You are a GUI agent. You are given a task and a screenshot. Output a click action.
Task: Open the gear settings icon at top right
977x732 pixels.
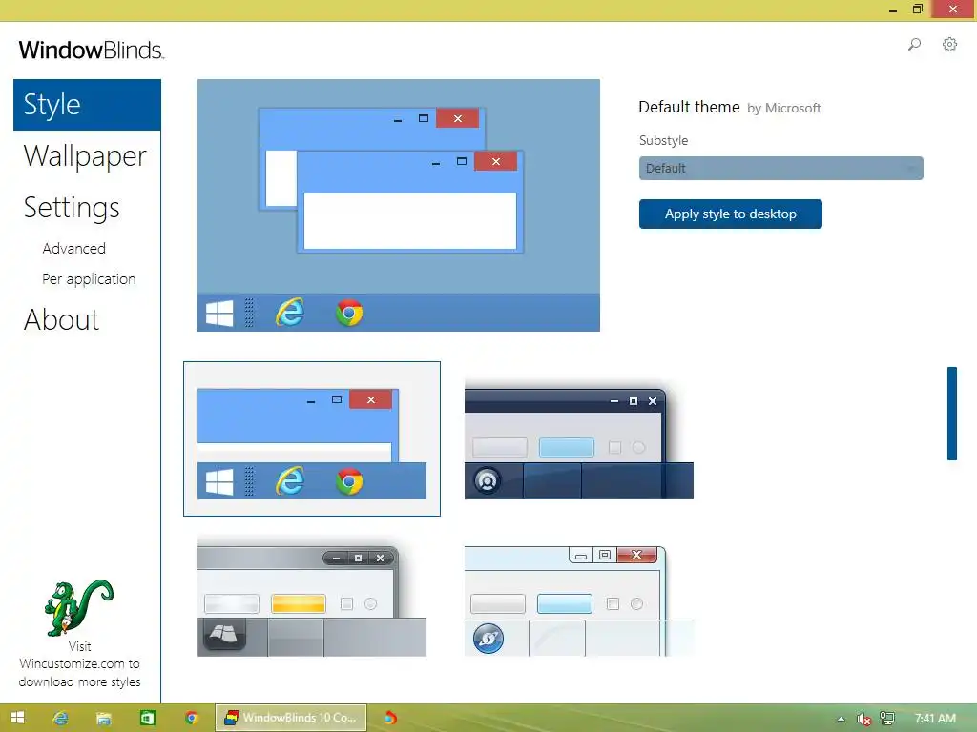(949, 45)
